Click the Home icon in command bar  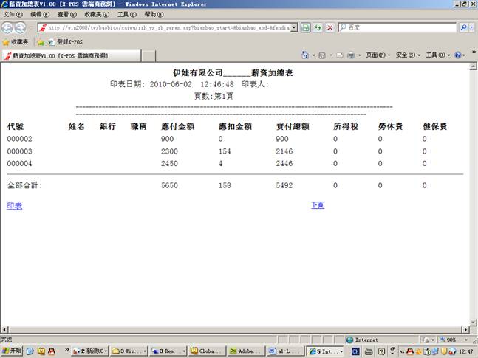tap(306, 55)
